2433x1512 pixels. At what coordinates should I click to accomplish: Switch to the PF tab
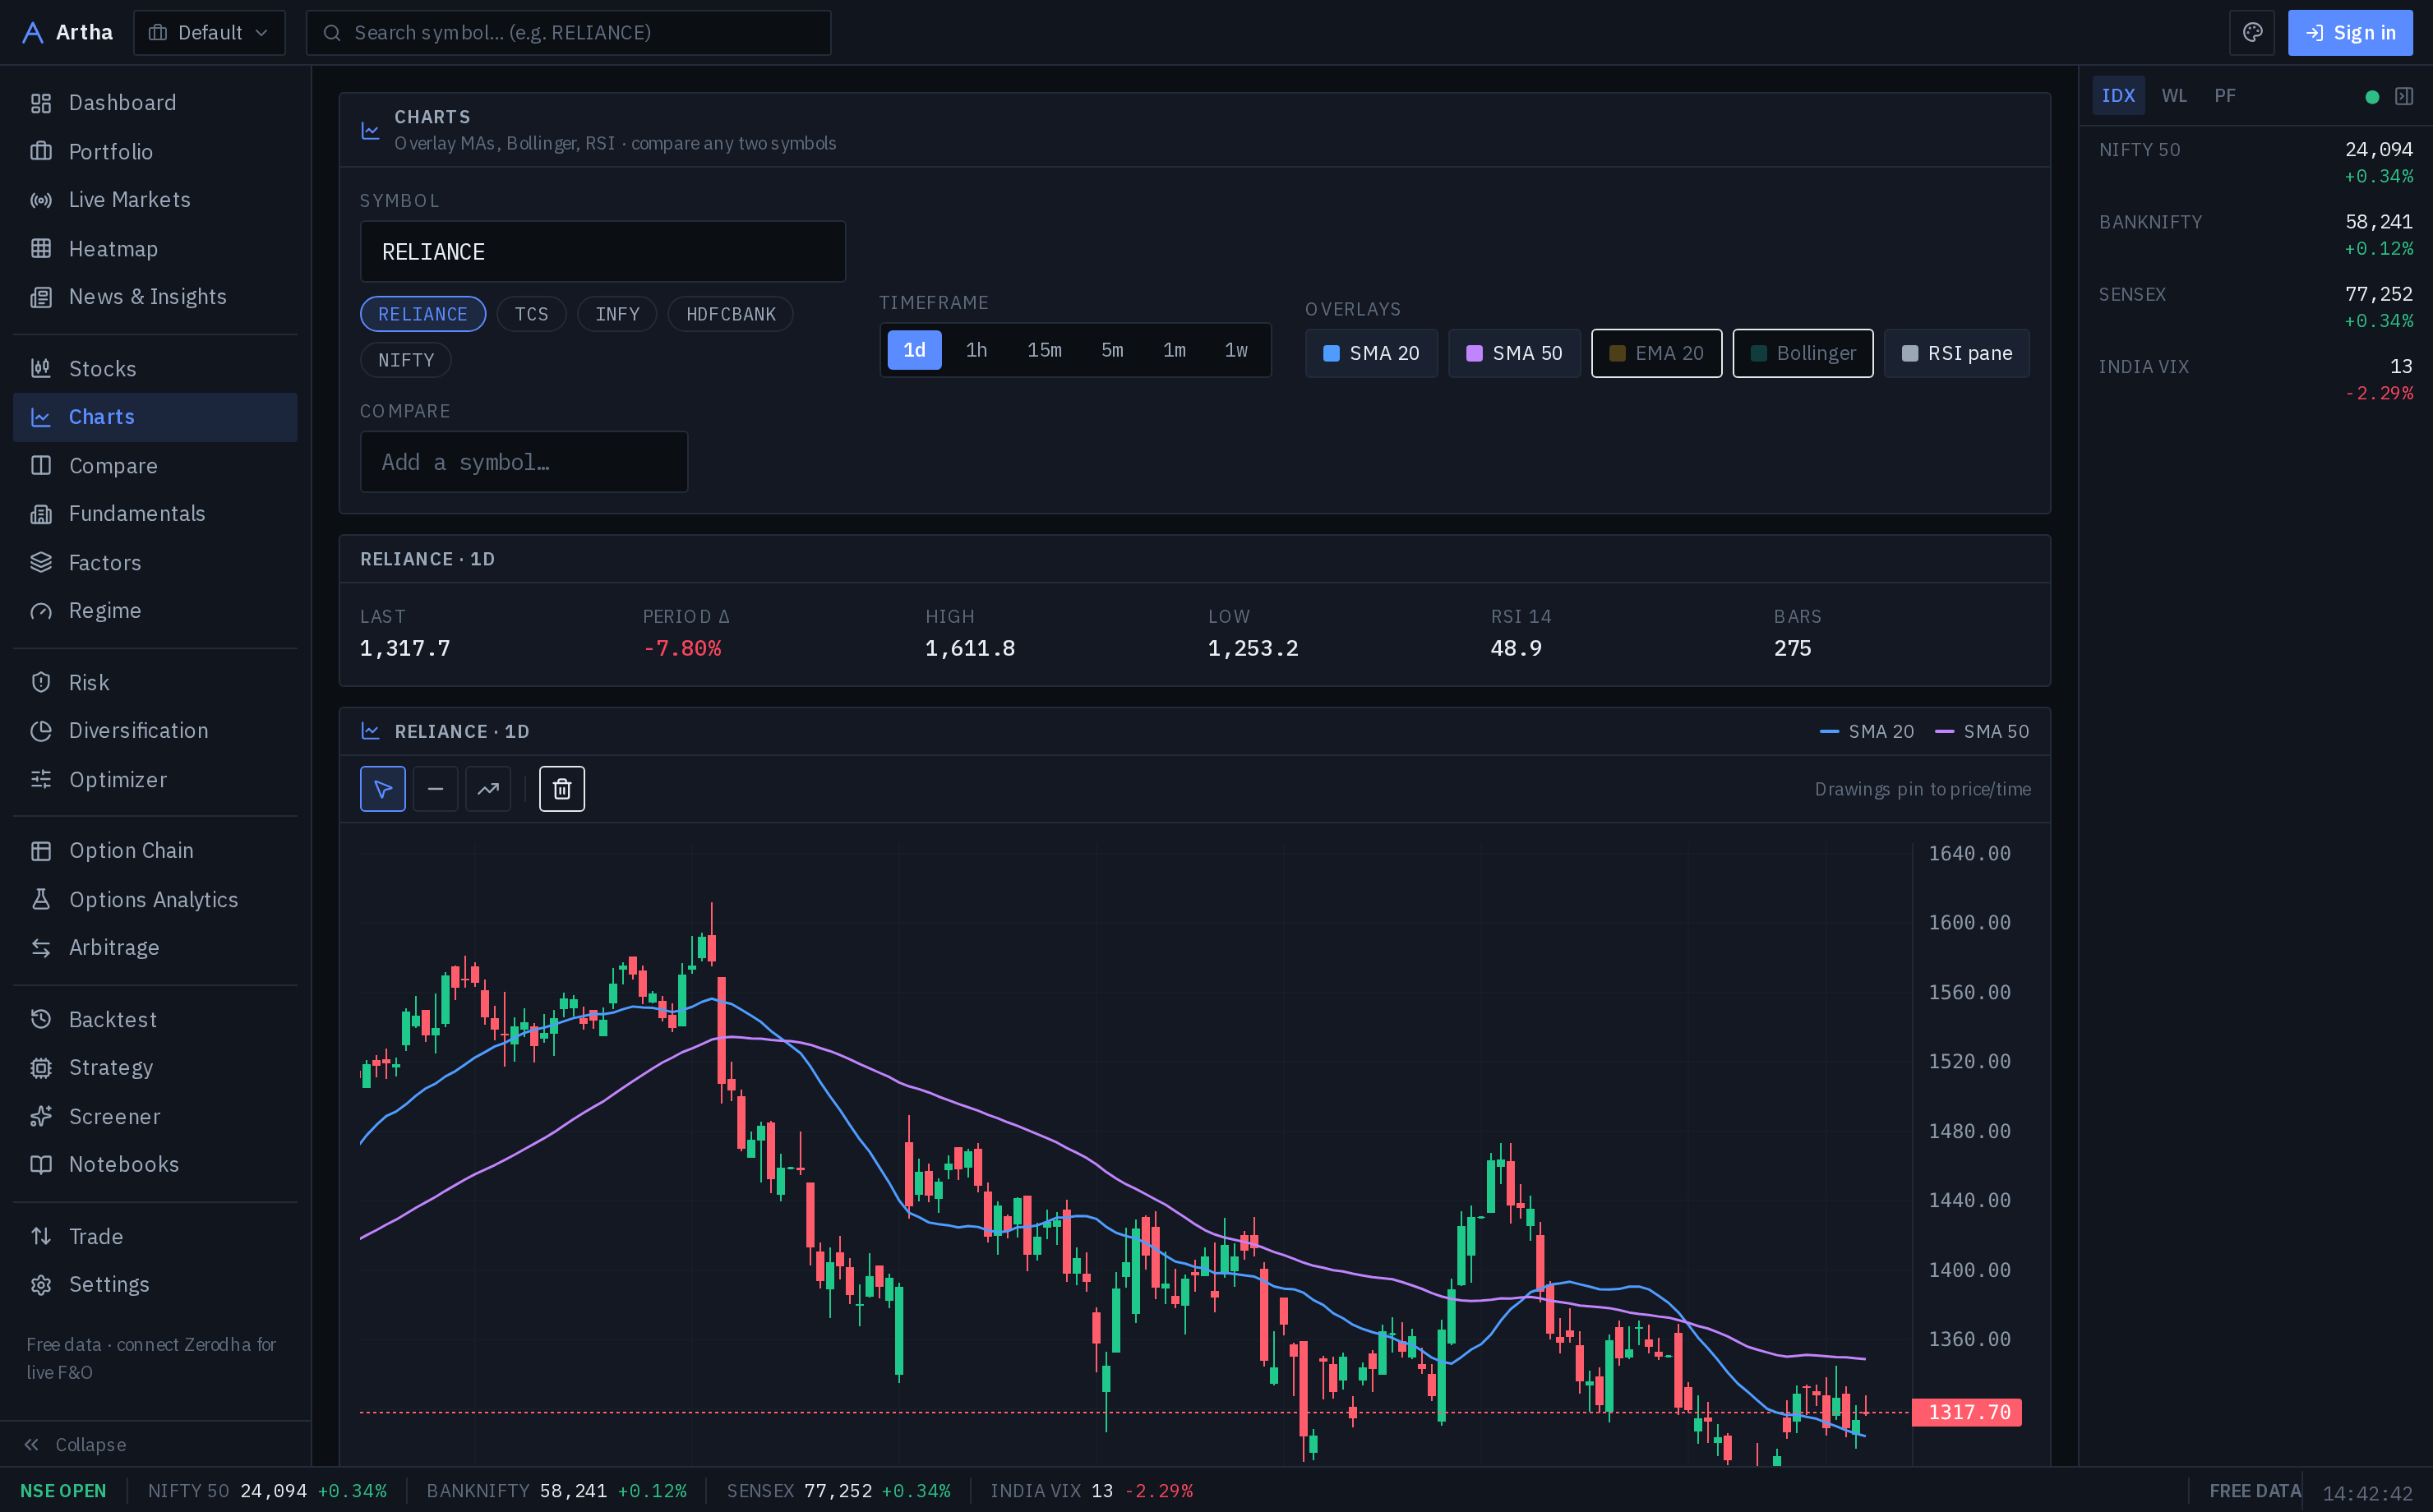(2225, 96)
